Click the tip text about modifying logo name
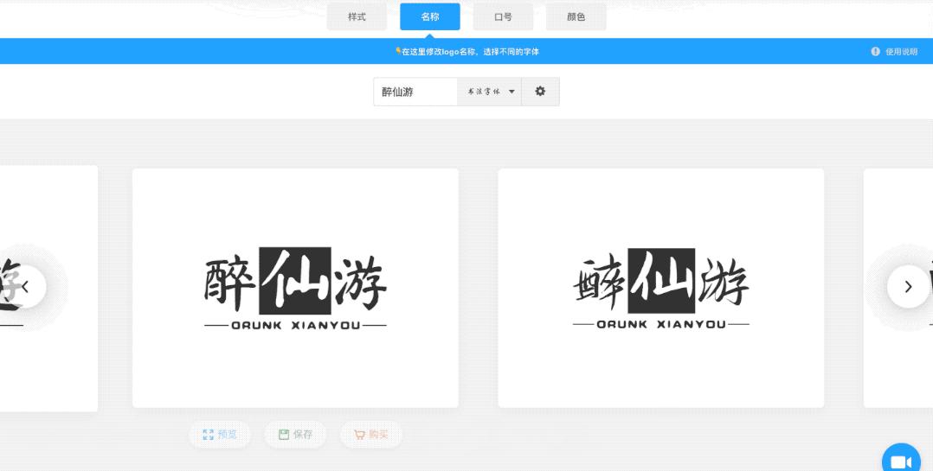The height and width of the screenshot is (471, 933). [467, 52]
